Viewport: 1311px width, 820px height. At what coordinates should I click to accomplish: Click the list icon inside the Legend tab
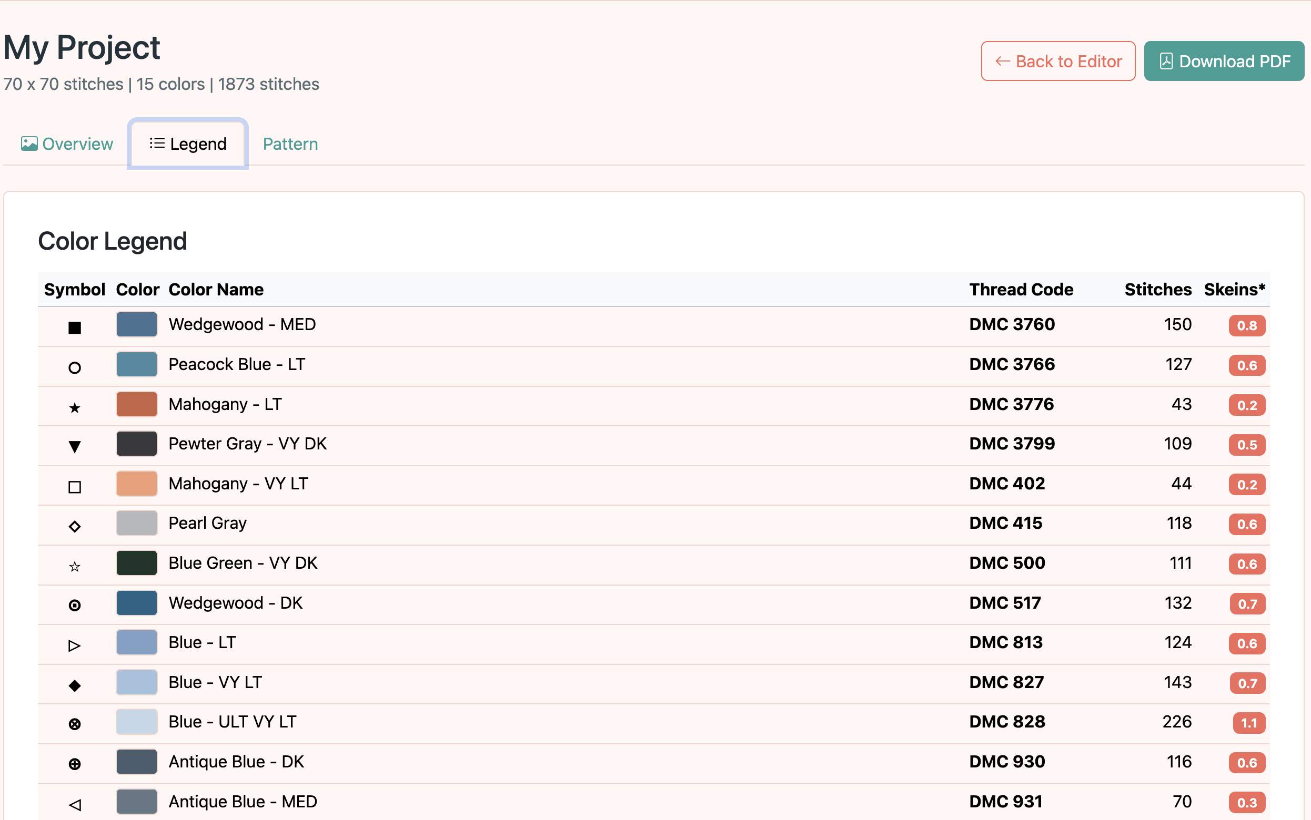(x=156, y=143)
